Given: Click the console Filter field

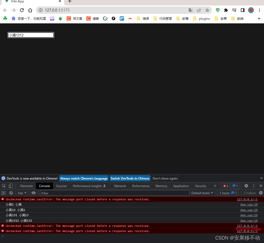Looking at the screenshot, I should (x=115, y=193).
